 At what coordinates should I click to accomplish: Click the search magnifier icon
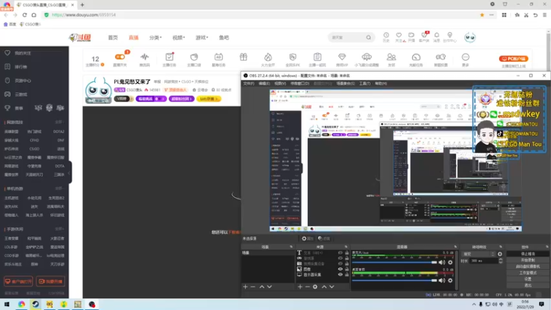(368, 37)
